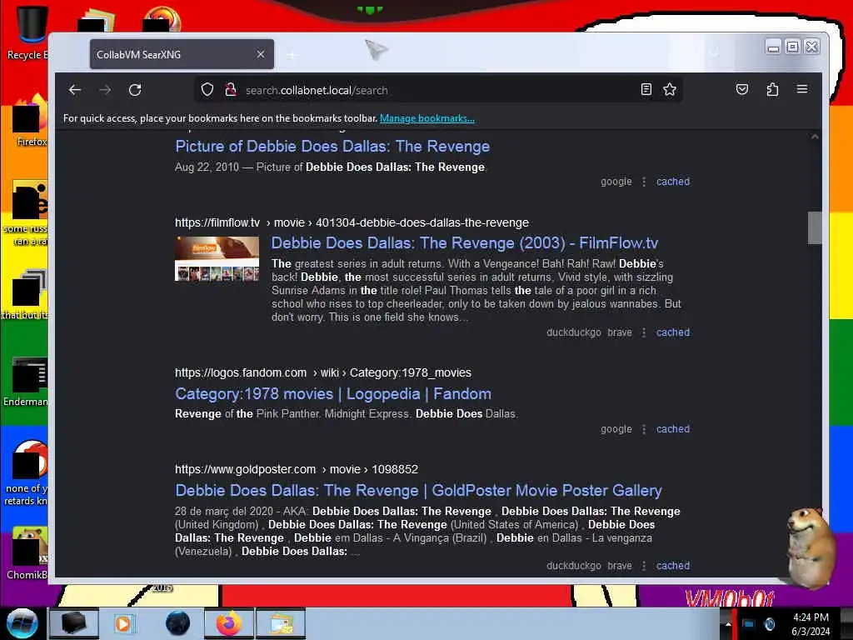
Task: Open the Pocket save icon
Action: 742,89
